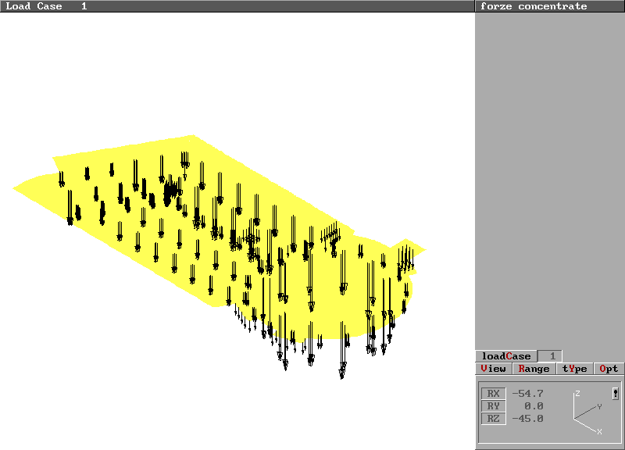Image resolution: width=625 pixels, height=450 pixels.
Task: Open the Opt options menu
Action: click(x=609, y=369)
